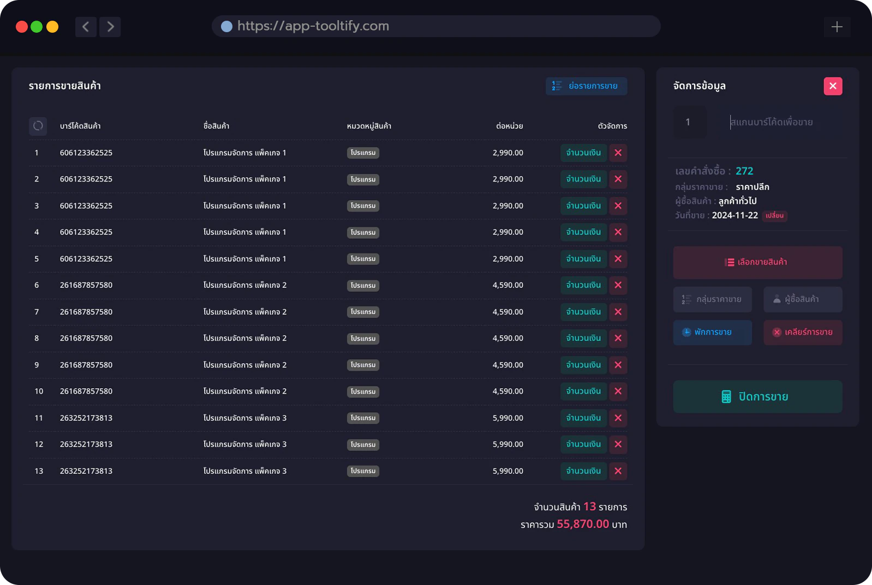Open a new tab with plus icon
The width and height of the screenshot is (872, 585).
[837, 27]
